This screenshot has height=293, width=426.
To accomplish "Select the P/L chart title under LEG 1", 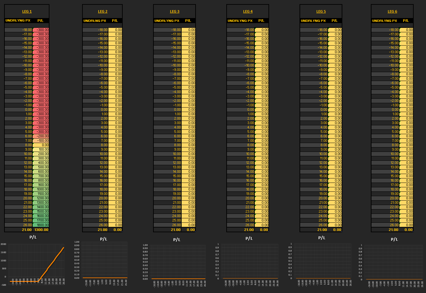I will [33, 237].
